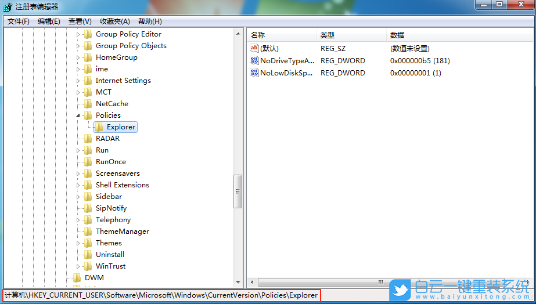This screenshot has height=304, width=536.
Task: Click the values pane horizontal scrollbar
Action: (380, 282)
